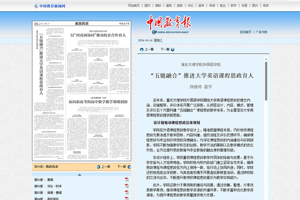This screenshot has width=300, height=200.
Task: Open the 网站首页 nav item
Action: [133, 5]
